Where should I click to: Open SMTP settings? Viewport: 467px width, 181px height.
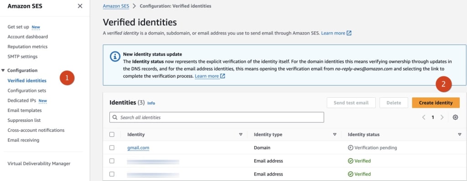(23, 56)
